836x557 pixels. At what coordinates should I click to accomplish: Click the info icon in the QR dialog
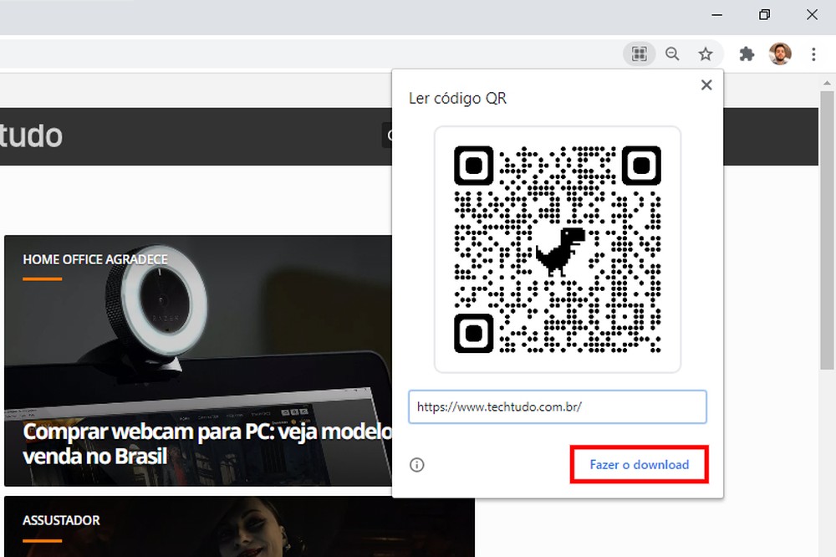tap(417, 465)
